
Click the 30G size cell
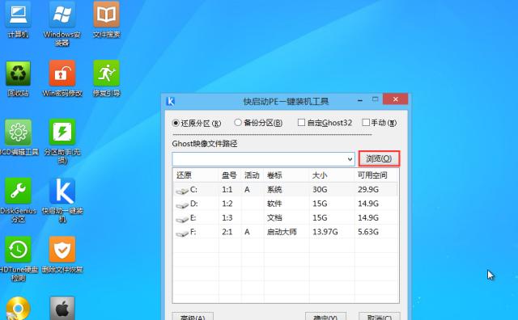click(x=320, y=190)
